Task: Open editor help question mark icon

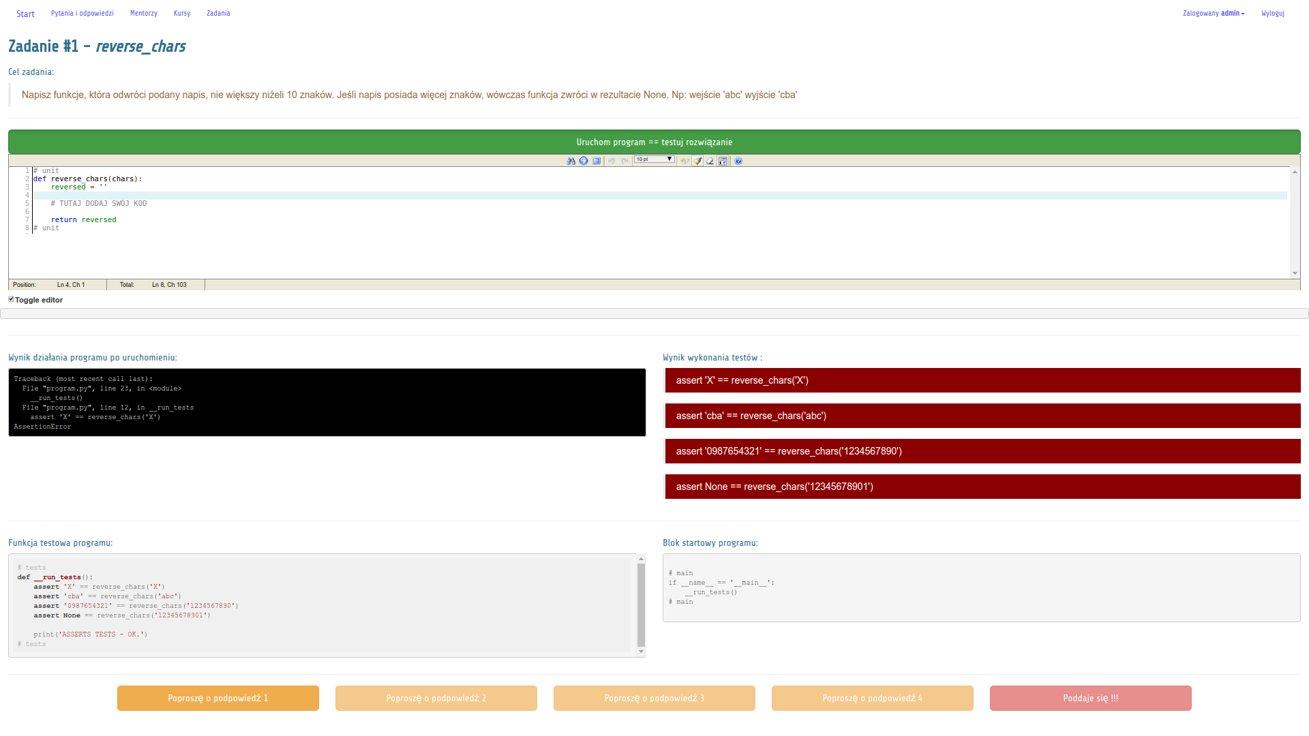Action: 738,161
